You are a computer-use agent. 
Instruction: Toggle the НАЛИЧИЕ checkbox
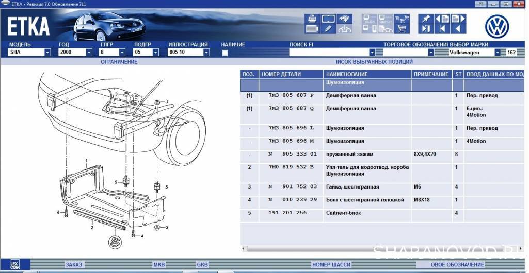pos(225,53)
